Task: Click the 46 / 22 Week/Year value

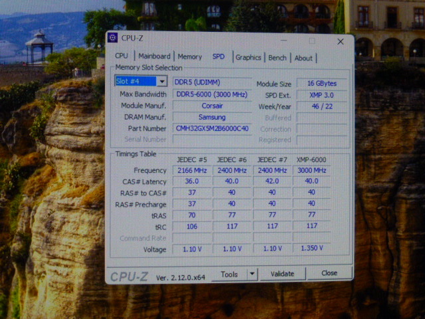Action: tap(321, 106)
